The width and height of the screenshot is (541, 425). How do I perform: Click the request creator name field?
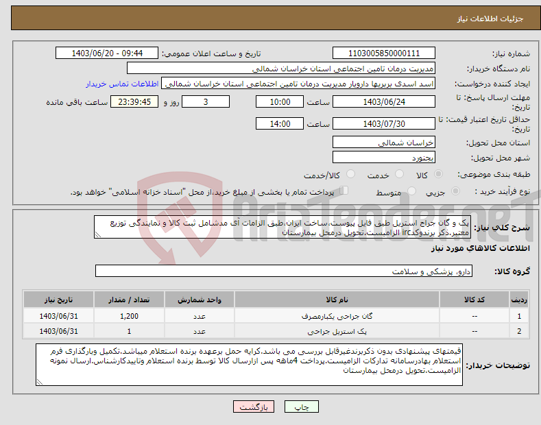point(298,84)
